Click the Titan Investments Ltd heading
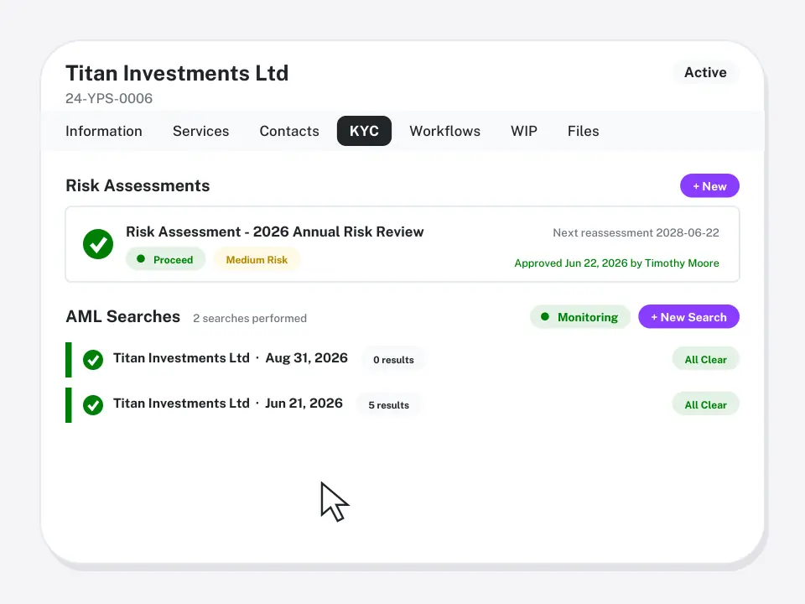Screen dimensions: 805x604 coord(177,74)
